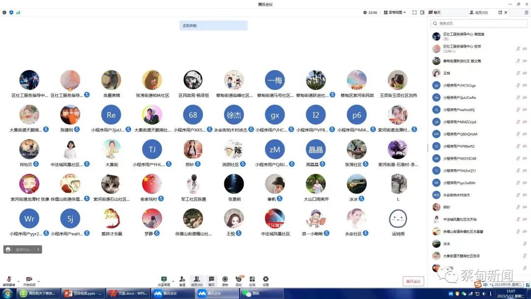Open meeting Settings gear icon
The width and height of the screenshot is (531, 299).
coord(265,280)
